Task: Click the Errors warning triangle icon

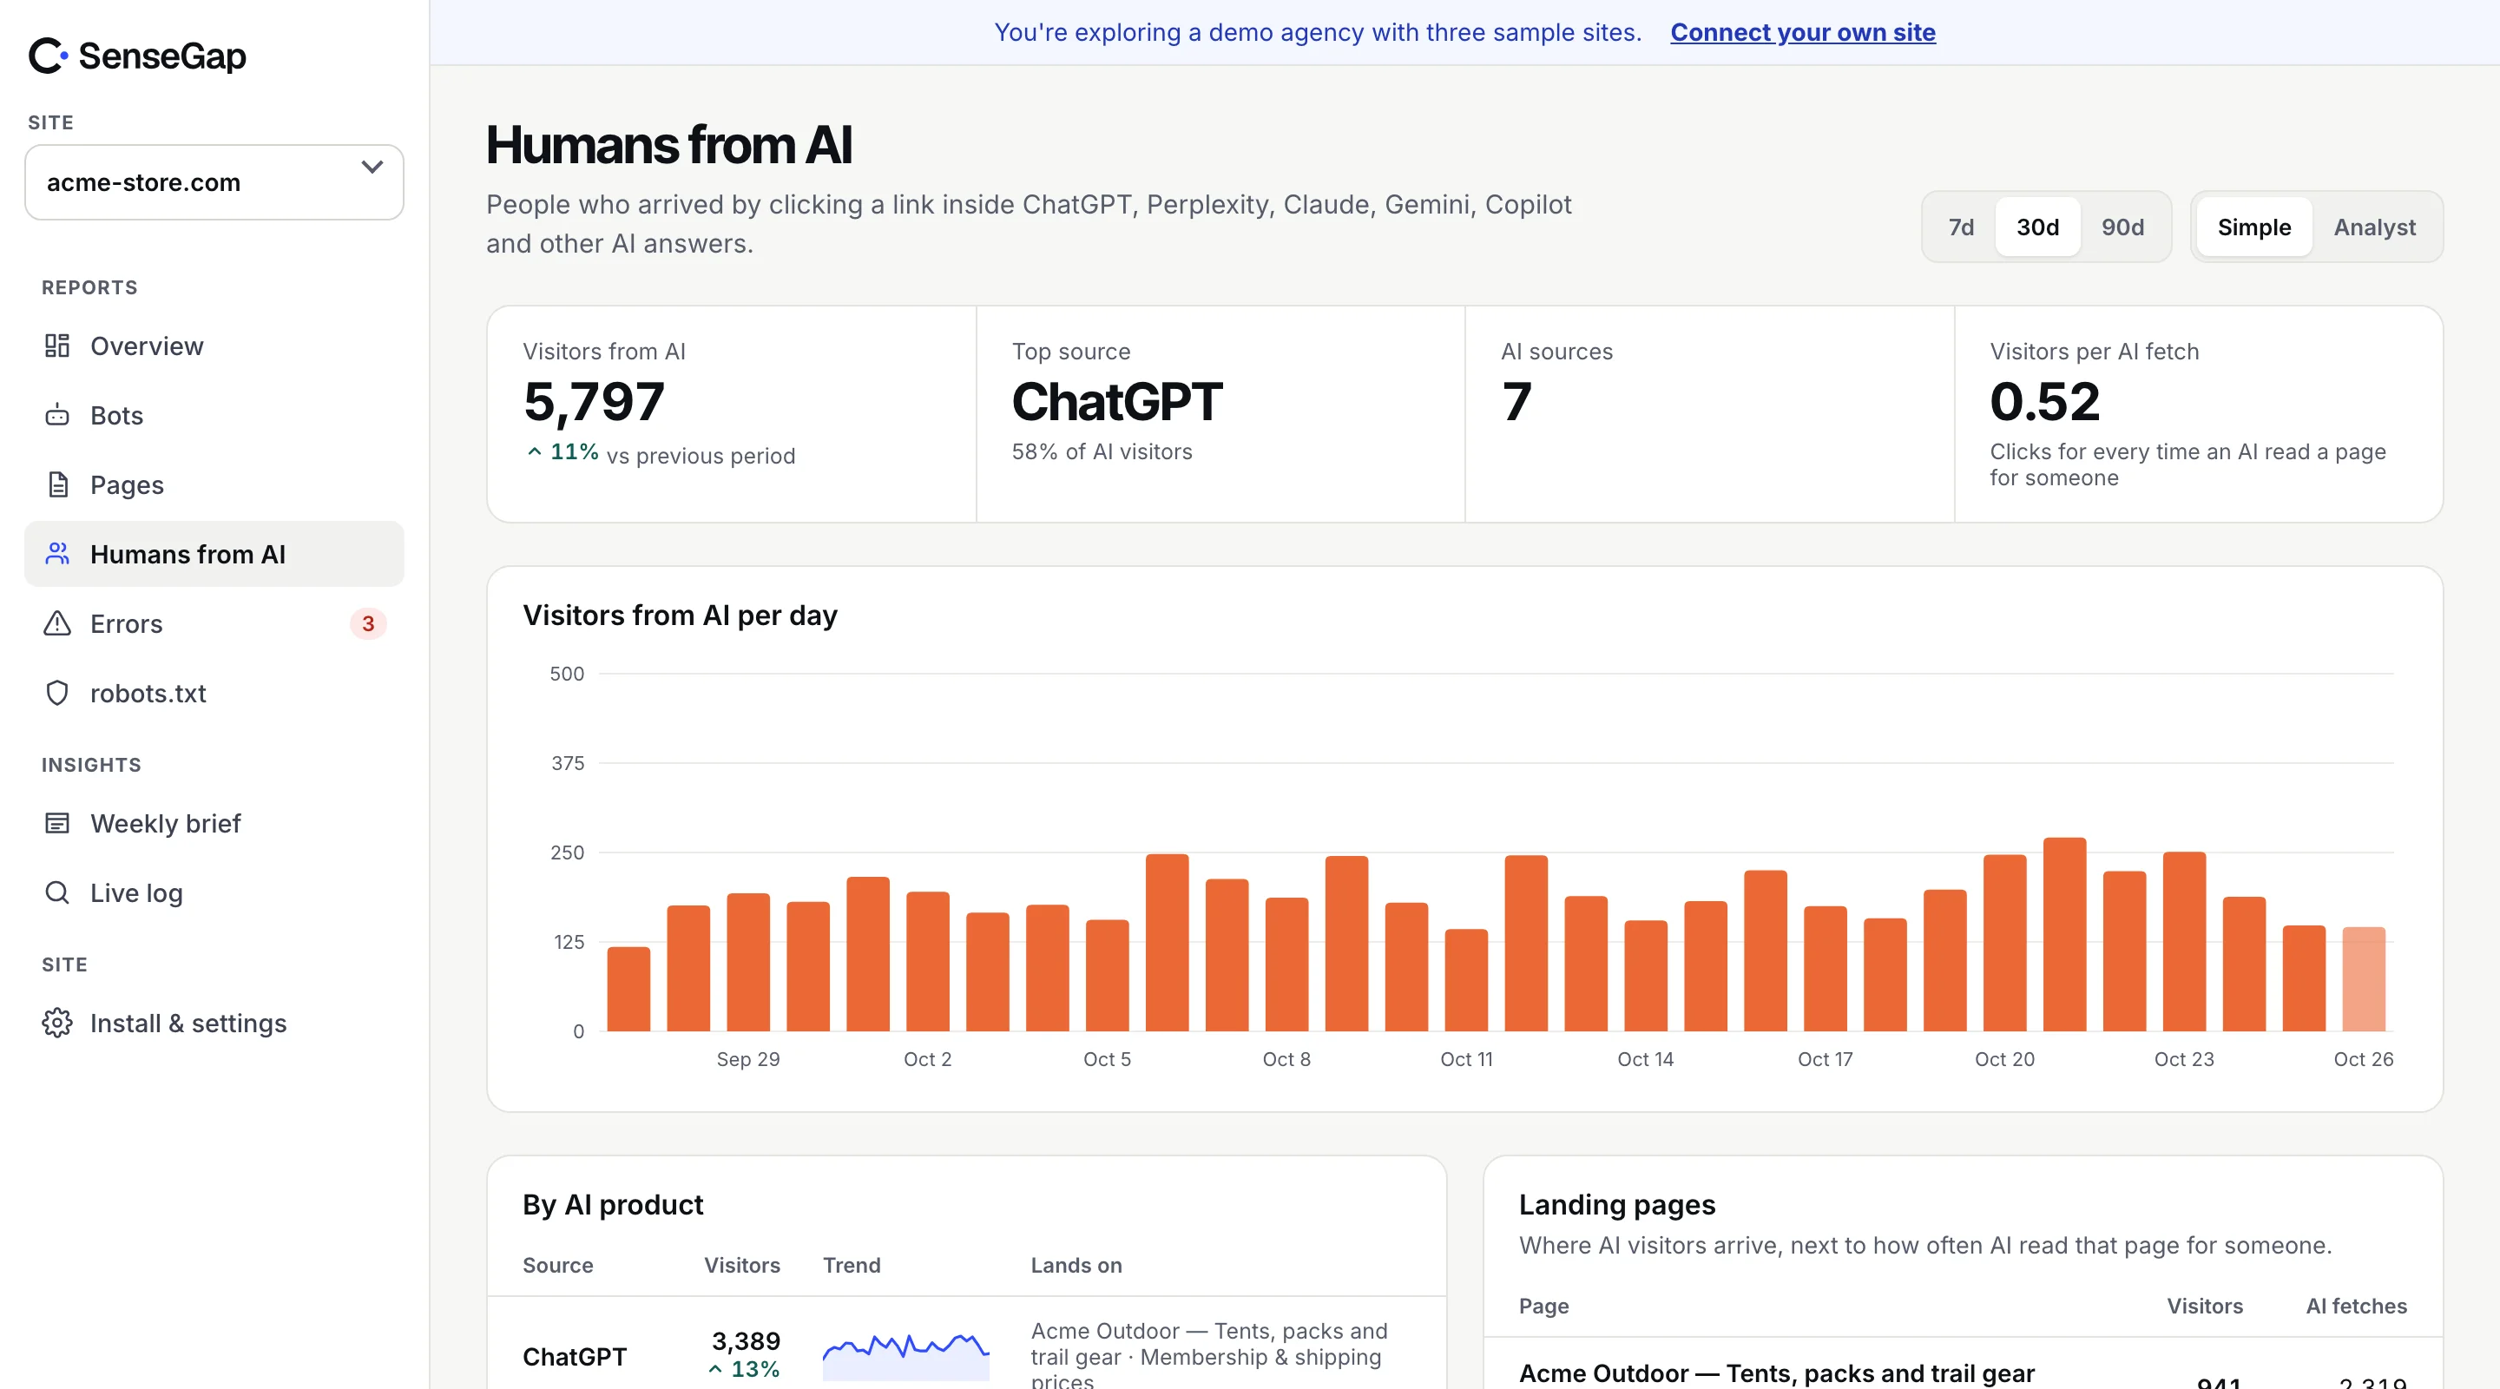Action: (x=57, y=623)
